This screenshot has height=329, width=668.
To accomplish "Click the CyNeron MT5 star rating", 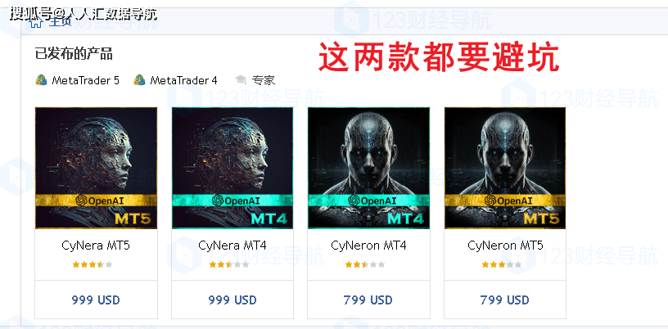I will tap(502, 264).
